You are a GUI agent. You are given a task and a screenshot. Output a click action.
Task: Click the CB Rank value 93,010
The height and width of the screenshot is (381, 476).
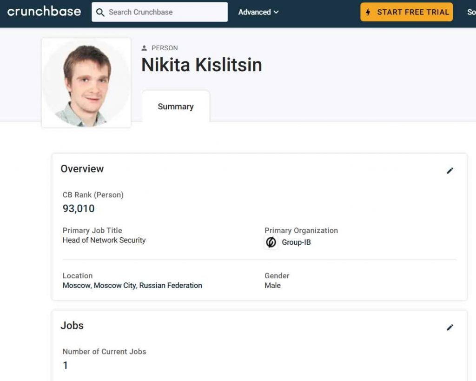(79, 209)
